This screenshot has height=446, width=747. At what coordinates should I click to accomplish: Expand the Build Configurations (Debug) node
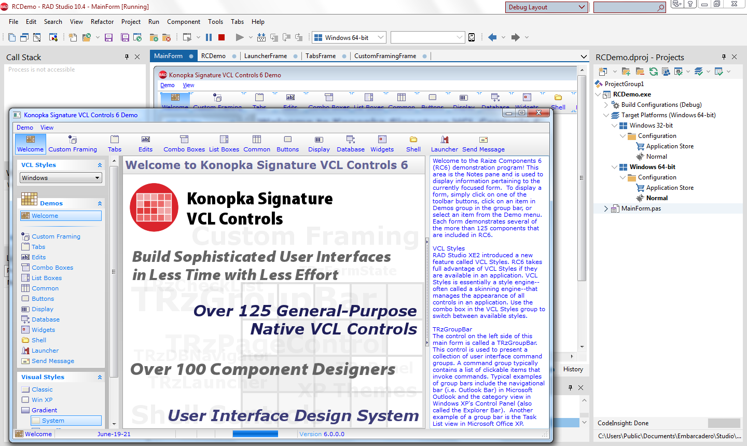(x=606, y=105)
